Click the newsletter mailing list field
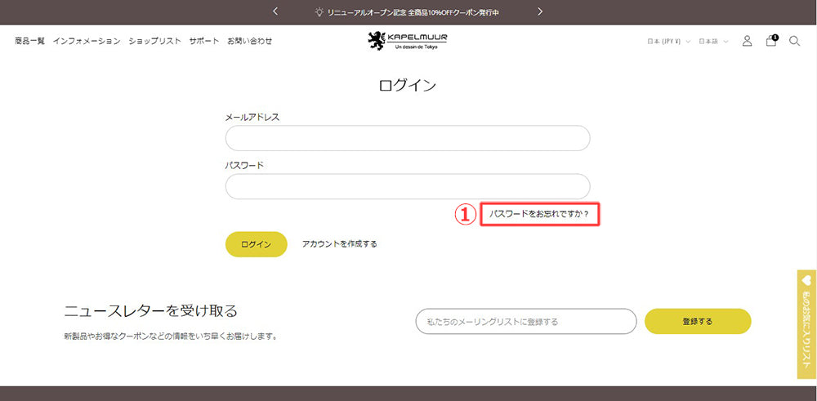The width and height of the screenshot is (817, 401). click(525, 322)
